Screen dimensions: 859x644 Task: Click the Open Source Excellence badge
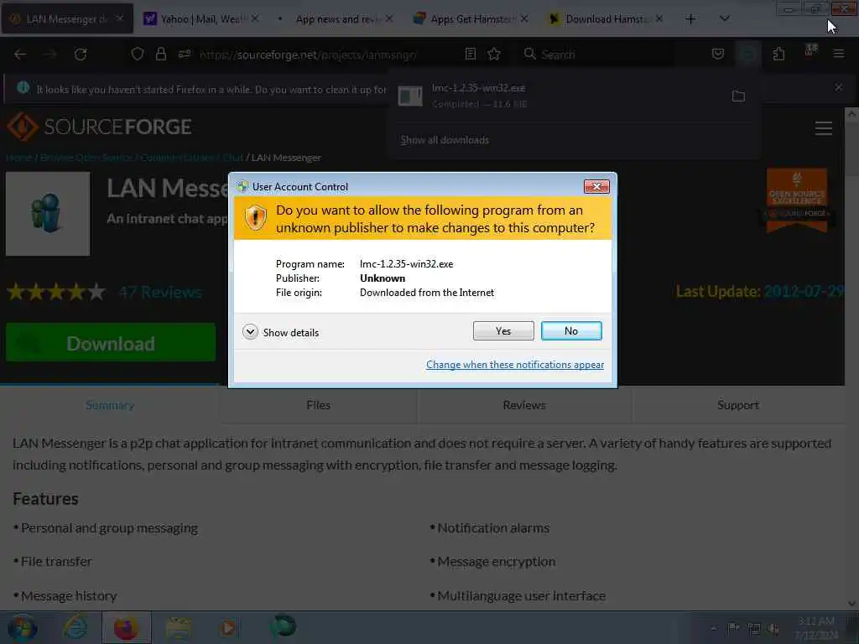pyautogui.click(x=797, y=200)
